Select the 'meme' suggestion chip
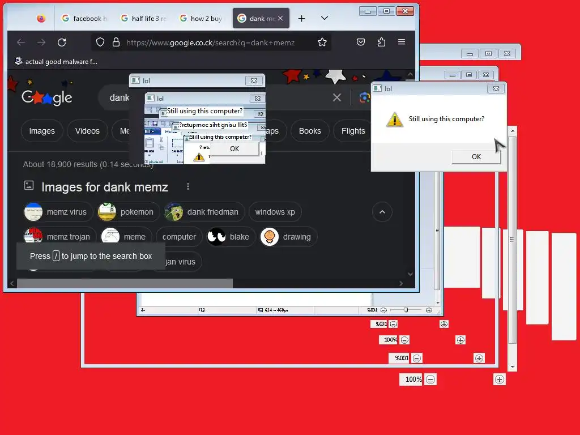Image resolution: width=580 pixels, height=435 pixels. coord(126,237)
